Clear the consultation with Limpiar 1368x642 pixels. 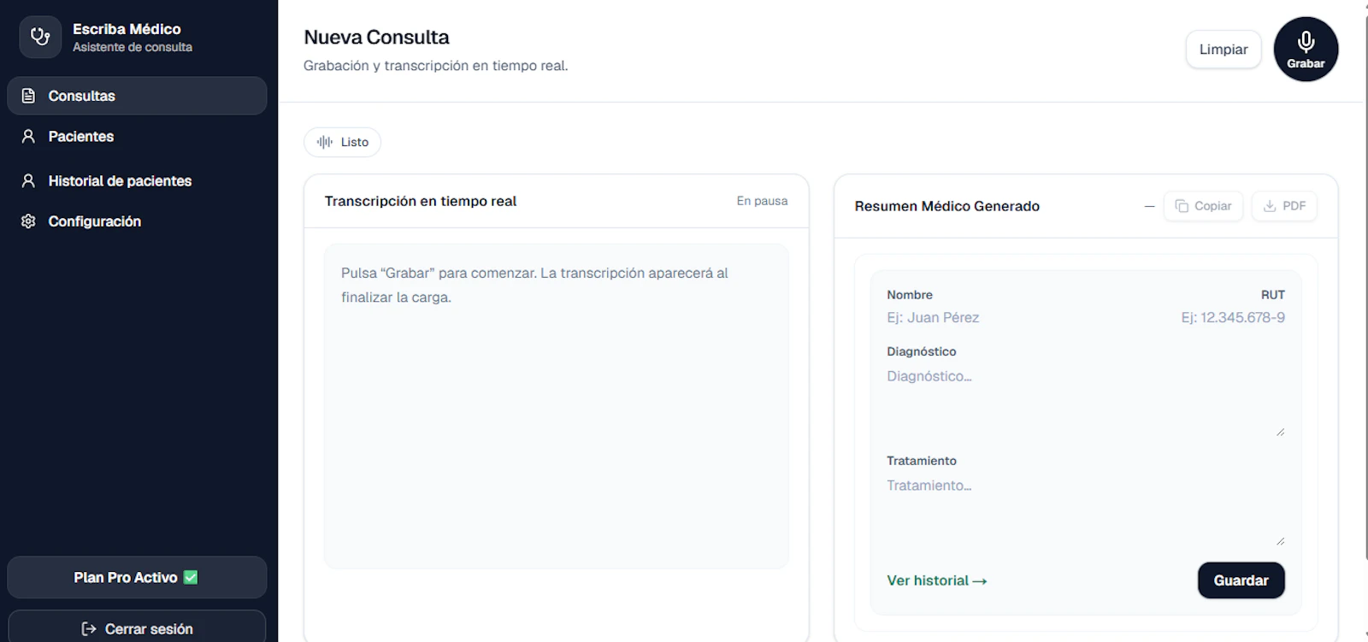1224,50
